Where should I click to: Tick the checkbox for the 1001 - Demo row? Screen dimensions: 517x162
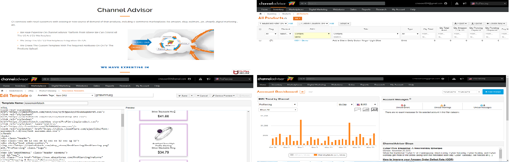(260, 41)
